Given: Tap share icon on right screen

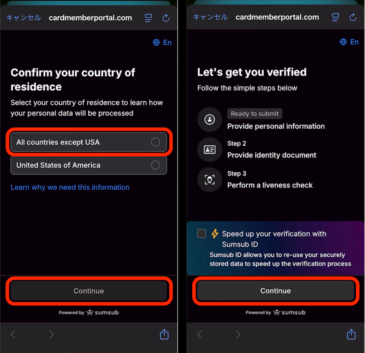Looking at the screenshot, I should (351, 334).
